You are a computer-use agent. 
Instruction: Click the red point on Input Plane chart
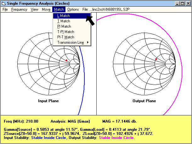click(66, 60)
